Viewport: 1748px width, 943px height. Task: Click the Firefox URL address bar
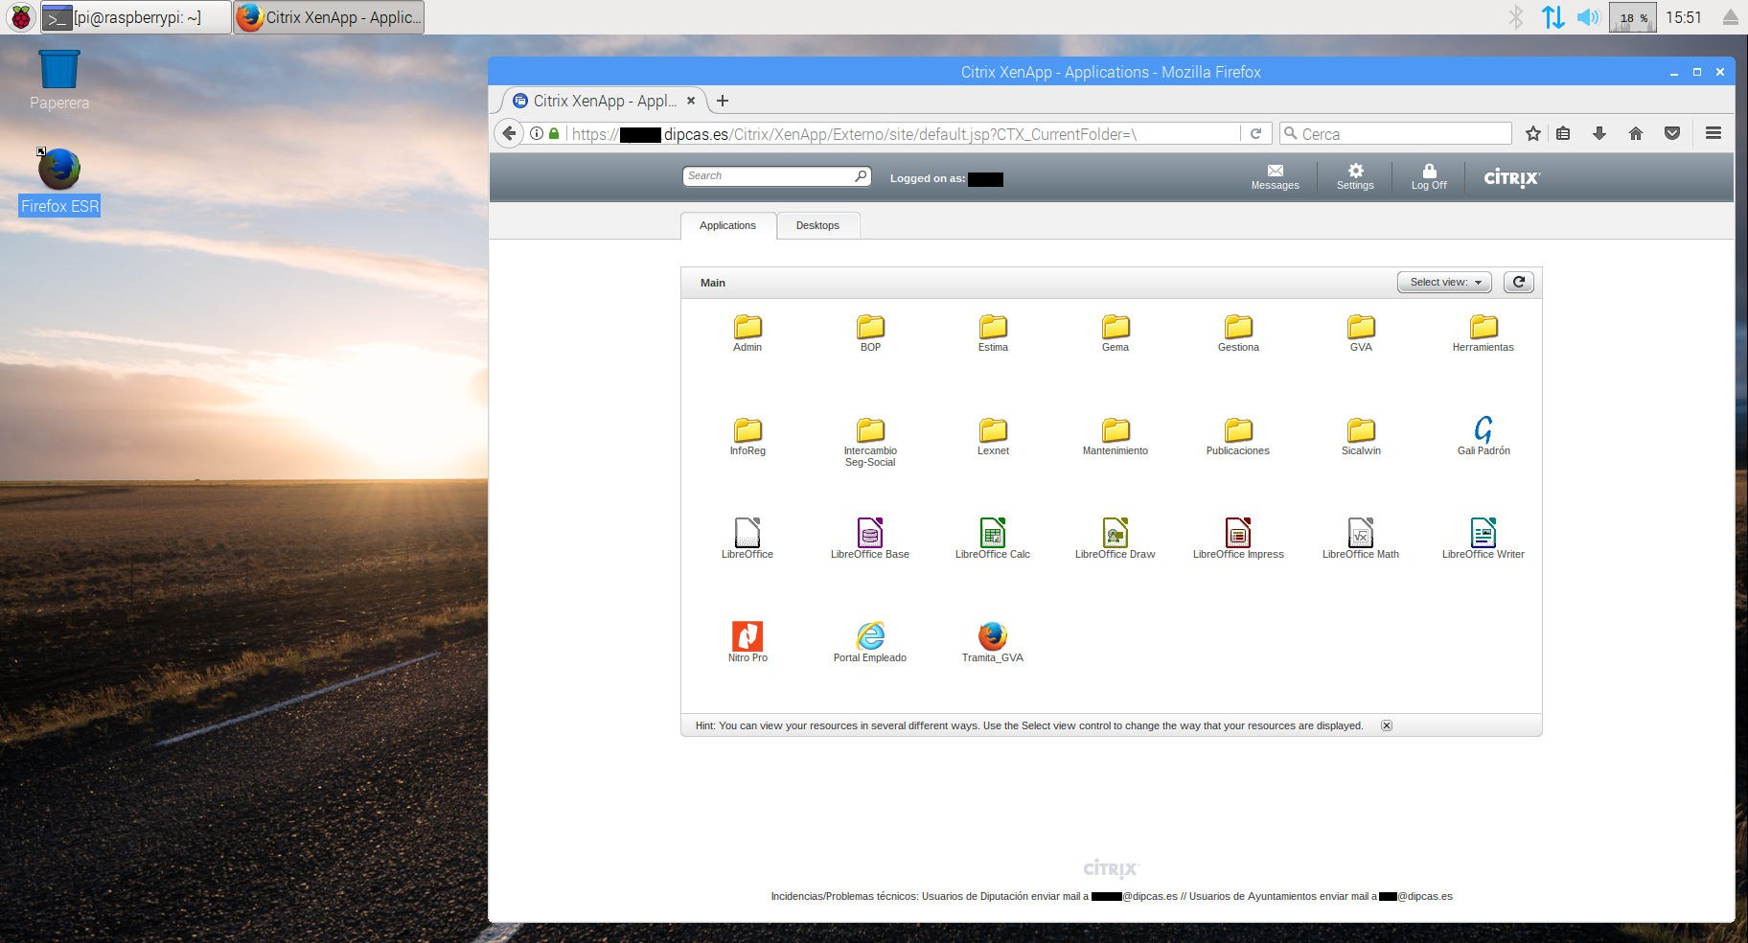tap(901, 134)
